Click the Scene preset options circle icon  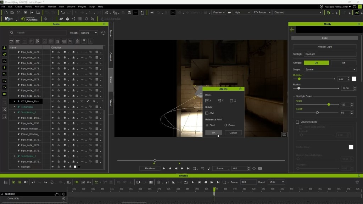click(103, 33)
